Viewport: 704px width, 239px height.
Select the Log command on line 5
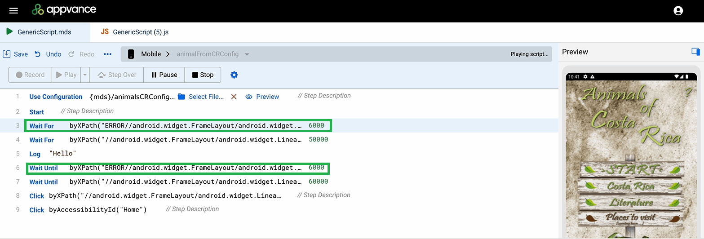point(35,154)
